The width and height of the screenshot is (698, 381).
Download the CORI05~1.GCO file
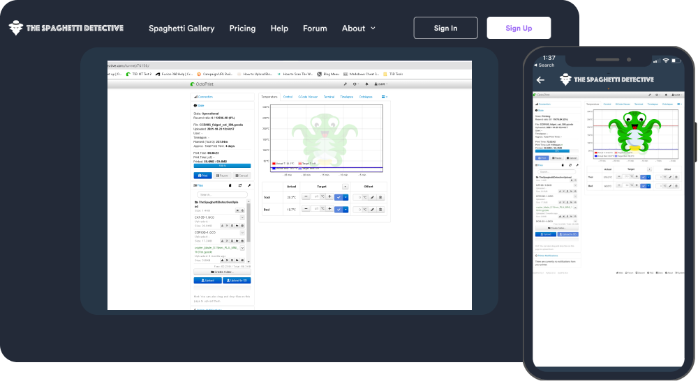coord(222,241)
